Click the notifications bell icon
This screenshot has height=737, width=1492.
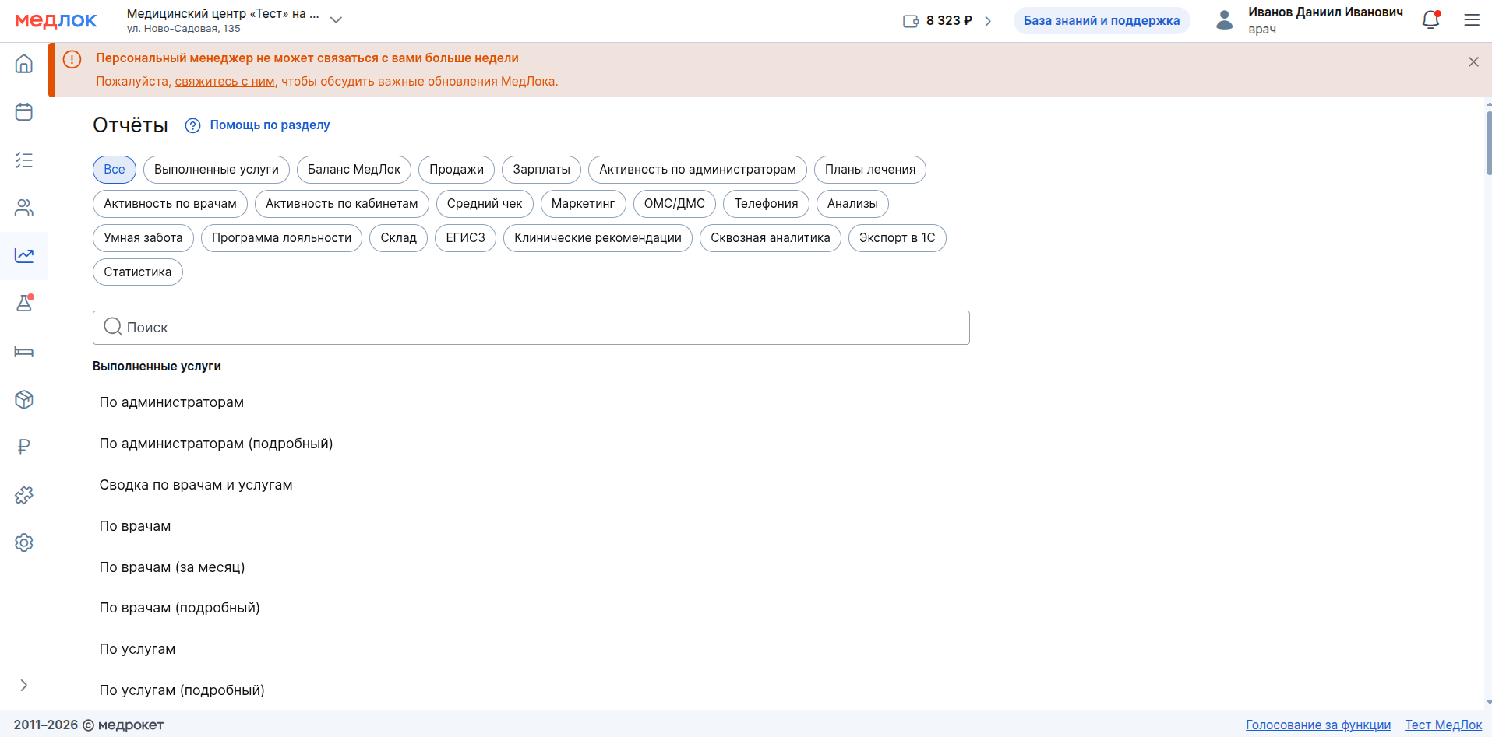1430,20
